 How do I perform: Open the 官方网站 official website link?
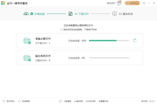coord(11,101)
